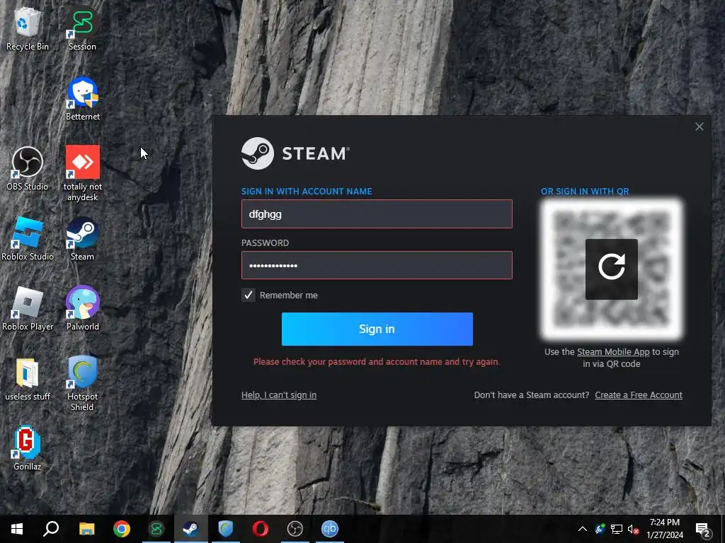The width and height of the screenshot is (725, 543).
Task: Open the taskbar search icon
Action: click(x=51, y=529)
